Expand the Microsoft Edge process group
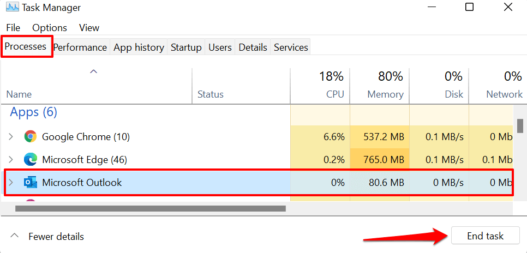This screenshot has height=253, width=527. click(11, 160)
